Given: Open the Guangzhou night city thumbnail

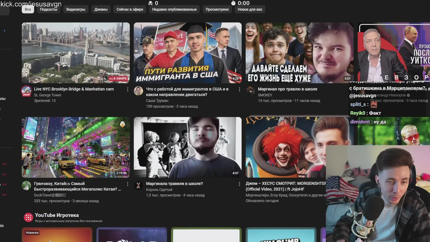Looking at the screenshot, I should click(76, 147).
